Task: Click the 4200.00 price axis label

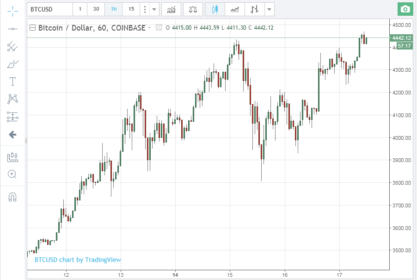Action: tap(402, 93)
